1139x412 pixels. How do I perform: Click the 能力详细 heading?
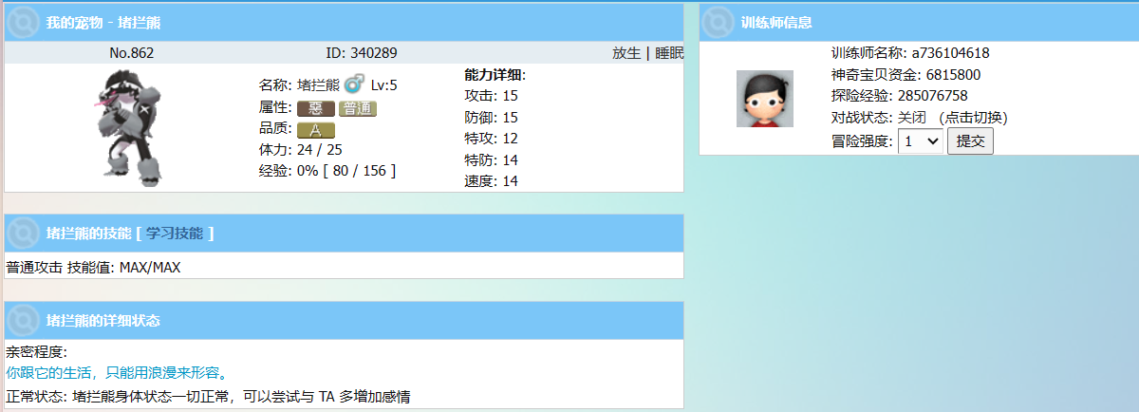tap(495, 74)
